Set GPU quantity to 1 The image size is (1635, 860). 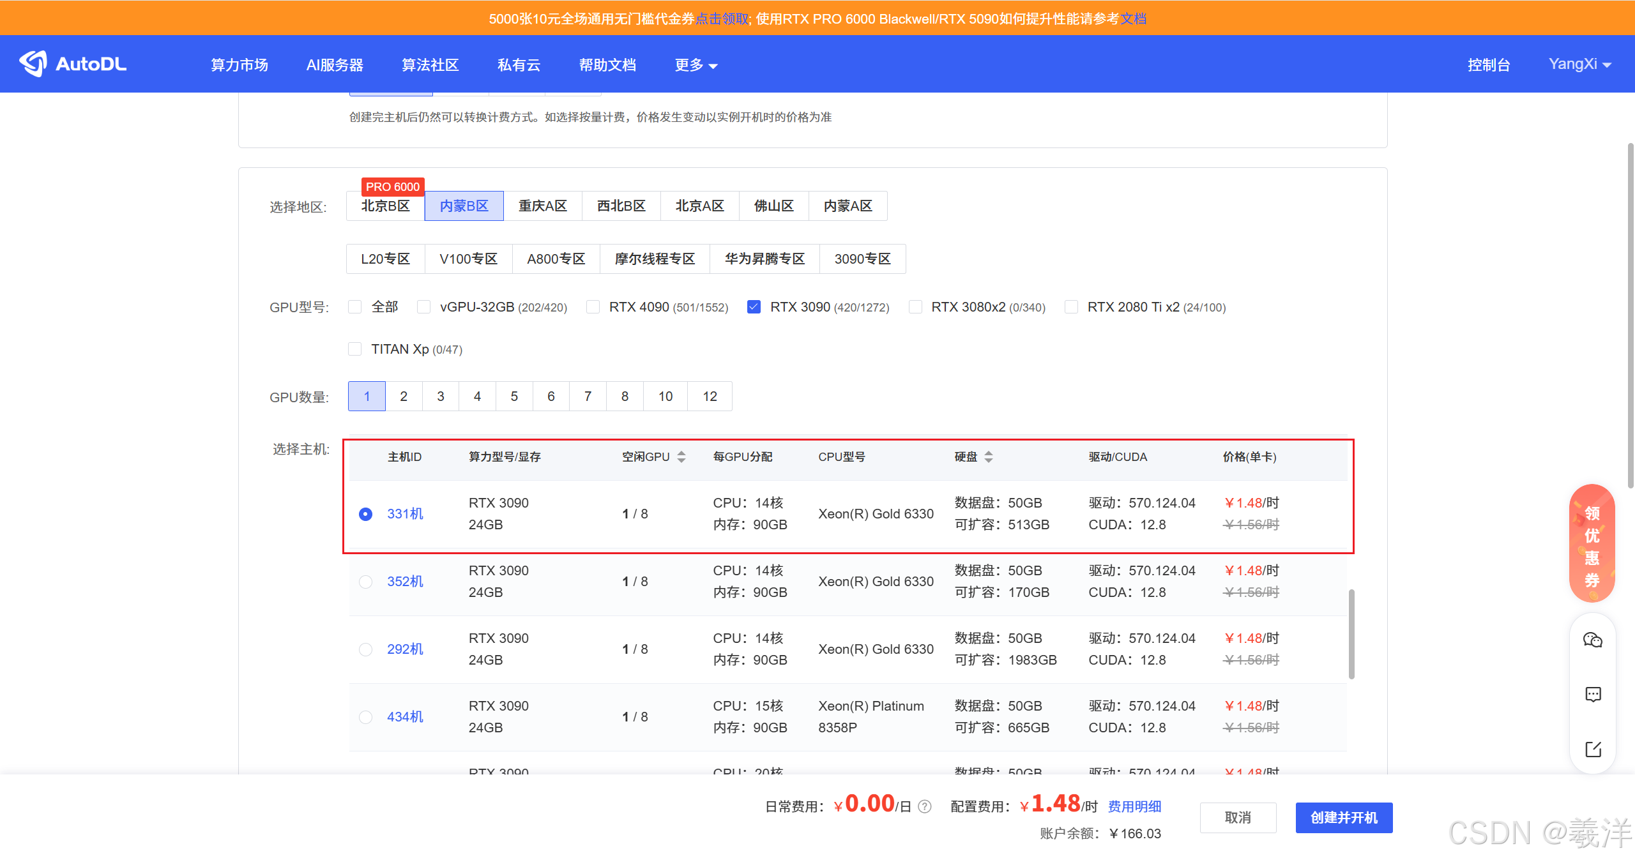click(367, 396)
